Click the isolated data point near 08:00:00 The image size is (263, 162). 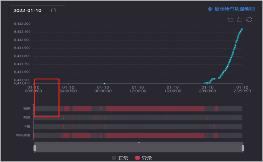[x=104, y=83]
